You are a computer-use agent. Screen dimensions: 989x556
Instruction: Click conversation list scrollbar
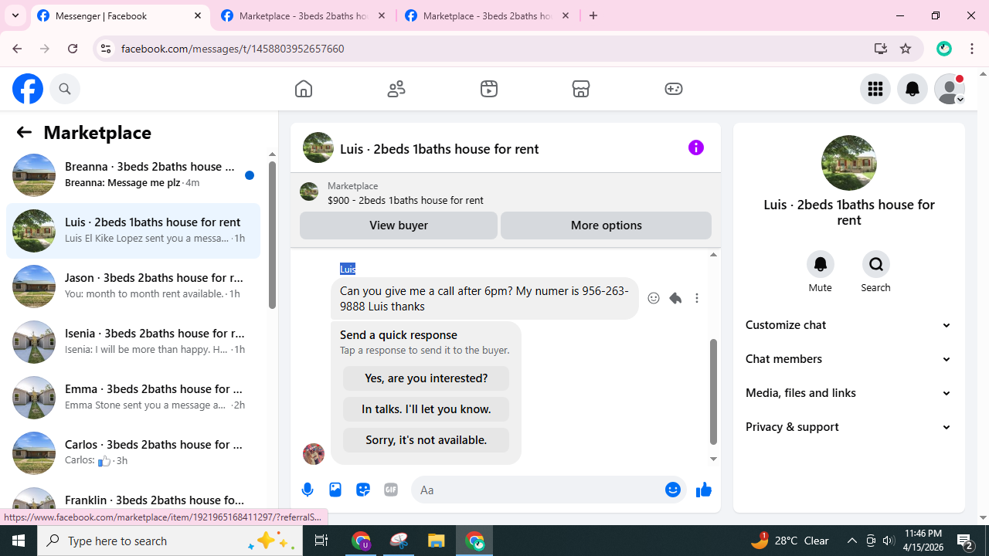[x=272, y=236]
